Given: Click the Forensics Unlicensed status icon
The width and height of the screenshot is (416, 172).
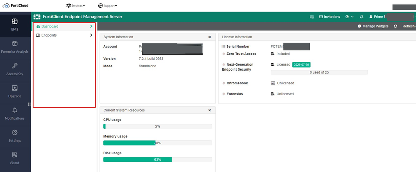Looking at the screenshot, I should tap(273, 94).
